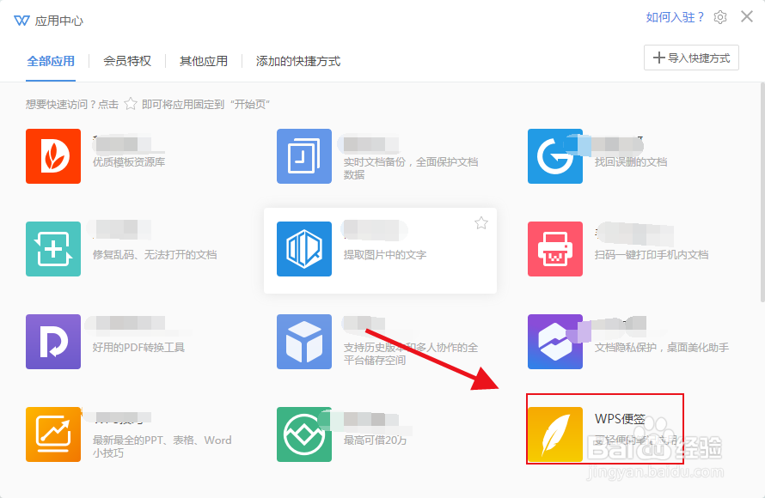765x498 pixels.
Task: Switch to the 添加的快捷方式 tab
Action: 298,61
